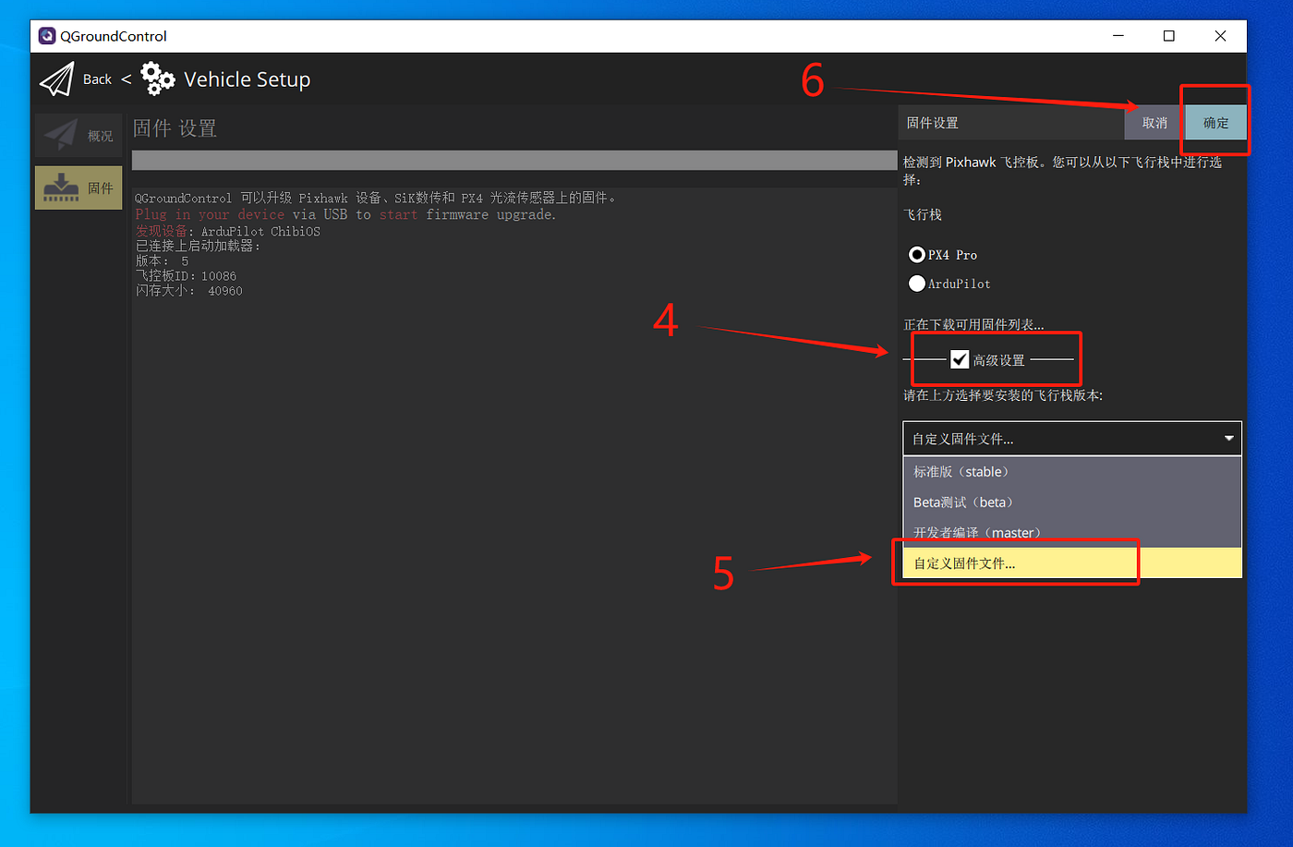
Task: Close the QGroundControl window
Action: [1220, 36]
